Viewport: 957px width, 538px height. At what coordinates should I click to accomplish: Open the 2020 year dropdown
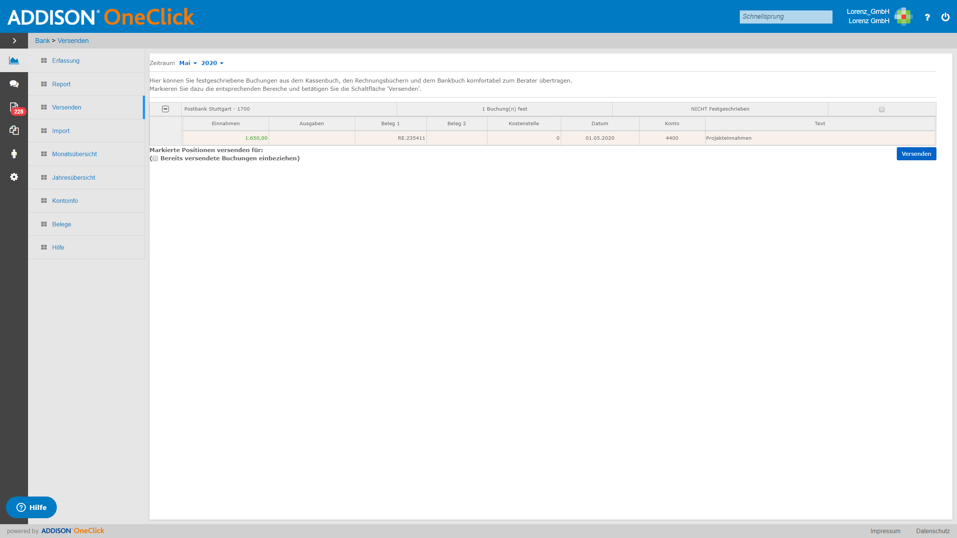click(x=212, y=63)
